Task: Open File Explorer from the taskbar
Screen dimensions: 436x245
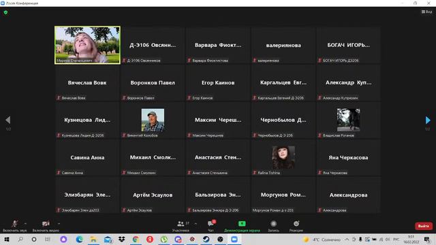Action: (x=93, y=239)
